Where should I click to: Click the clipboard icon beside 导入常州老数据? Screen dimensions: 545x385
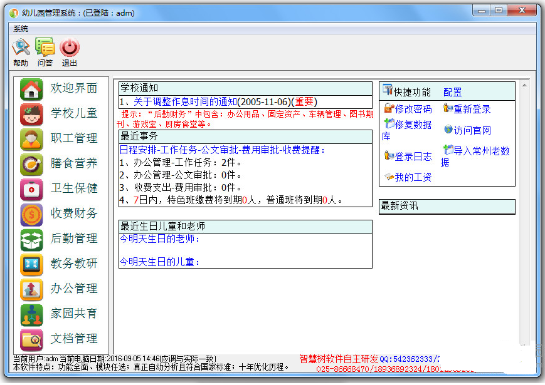[x=448, y=150]
